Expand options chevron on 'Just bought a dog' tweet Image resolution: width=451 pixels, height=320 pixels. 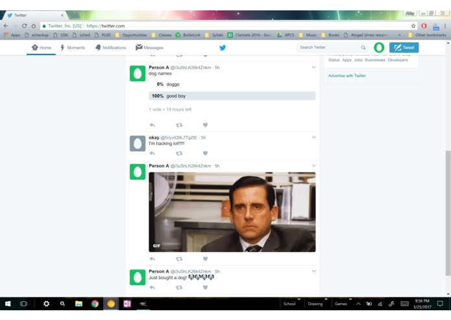313,271
